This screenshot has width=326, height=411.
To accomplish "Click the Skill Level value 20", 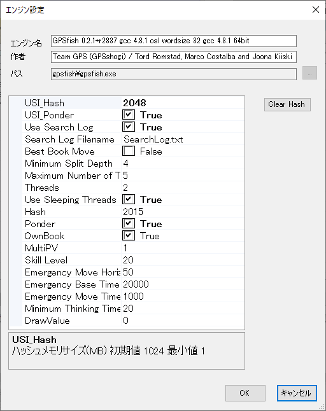I will tap(128, 260).
